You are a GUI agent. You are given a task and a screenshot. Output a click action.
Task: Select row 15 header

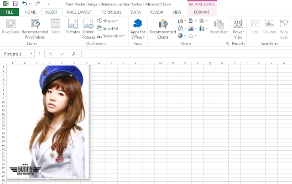(x=3, y=122)
